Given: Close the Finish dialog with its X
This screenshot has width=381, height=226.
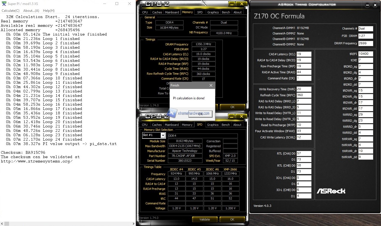Looking at the screenshot, I should [211, 85].
